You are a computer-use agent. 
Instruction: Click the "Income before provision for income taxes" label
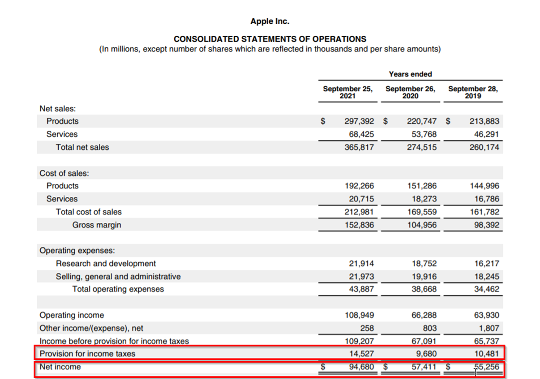pos(114,341)
